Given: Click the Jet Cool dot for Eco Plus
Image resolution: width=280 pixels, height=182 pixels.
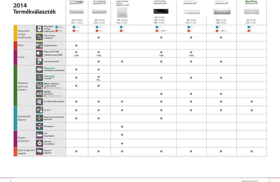Looking at the screenshot, I should (x=252, y=110).
